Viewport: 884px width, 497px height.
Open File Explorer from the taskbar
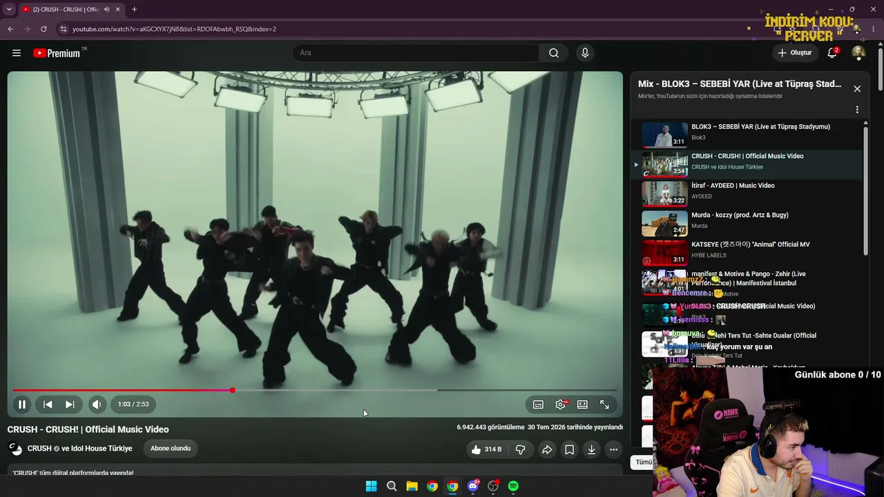click(x=412, y=486)
